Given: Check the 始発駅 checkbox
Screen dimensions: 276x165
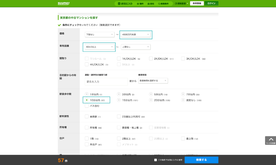Looking at the screenshot, I should (x=87, y=116).
